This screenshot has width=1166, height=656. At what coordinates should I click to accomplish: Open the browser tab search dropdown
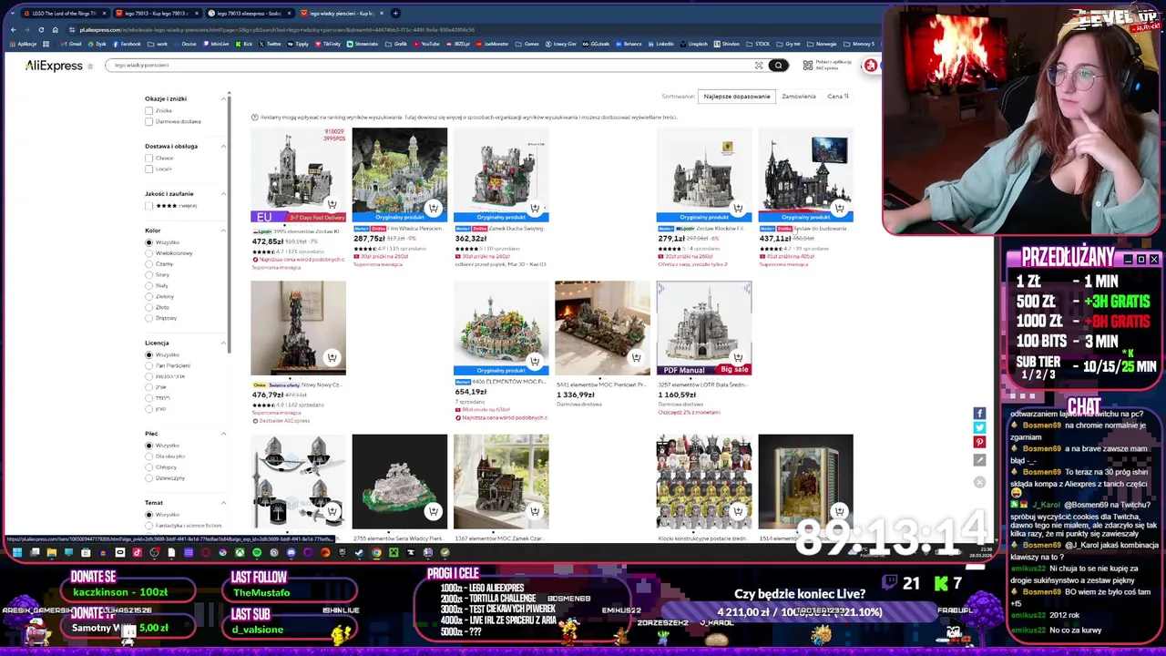[12, 14]
